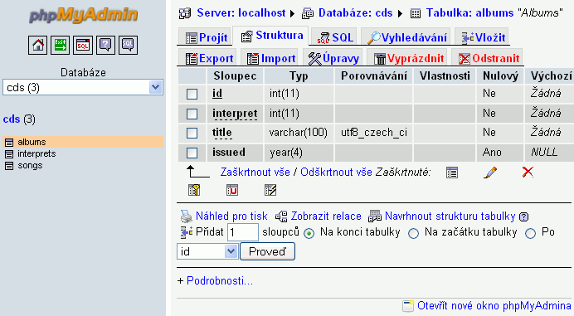Click the propose structure icon
Screen dimensions: 574x316
click(374, 216)
